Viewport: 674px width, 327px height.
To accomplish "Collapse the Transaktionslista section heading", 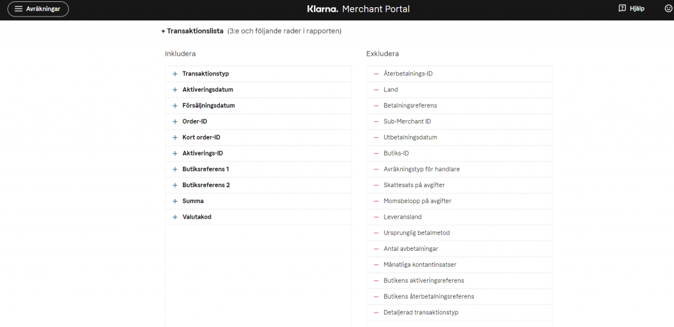I will click(x=192, y=32).
